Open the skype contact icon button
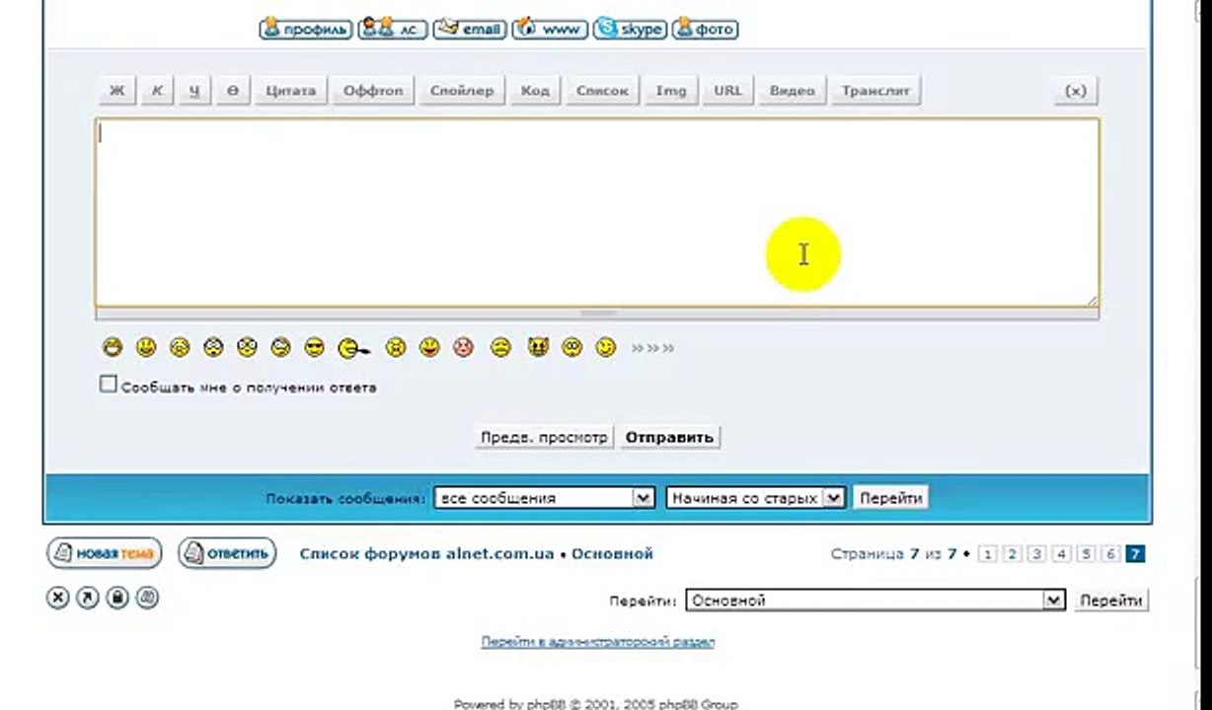This screenshot has height=710, width=1212. coord(629,29)
